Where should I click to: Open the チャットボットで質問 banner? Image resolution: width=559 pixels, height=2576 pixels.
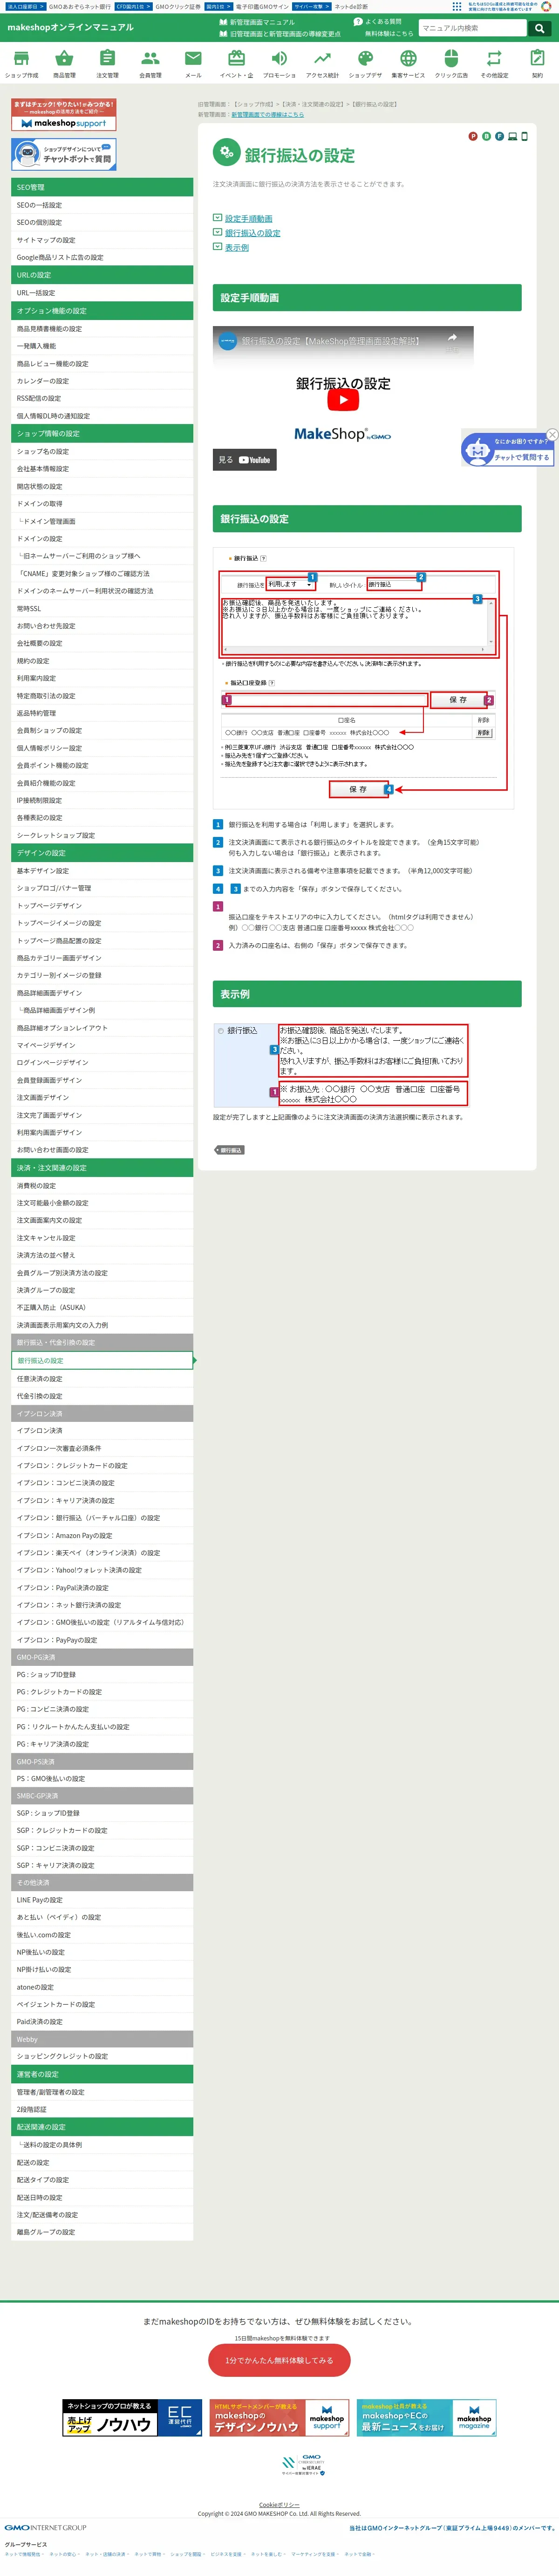[64, 154]
